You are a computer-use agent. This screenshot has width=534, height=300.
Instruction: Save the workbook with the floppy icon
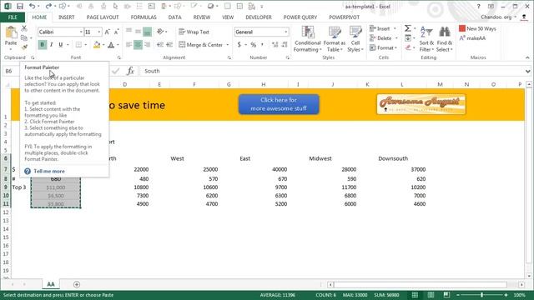(x=20, y=6)
